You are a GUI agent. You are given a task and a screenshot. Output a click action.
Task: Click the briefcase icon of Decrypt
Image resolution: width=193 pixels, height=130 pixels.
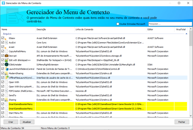6,56
